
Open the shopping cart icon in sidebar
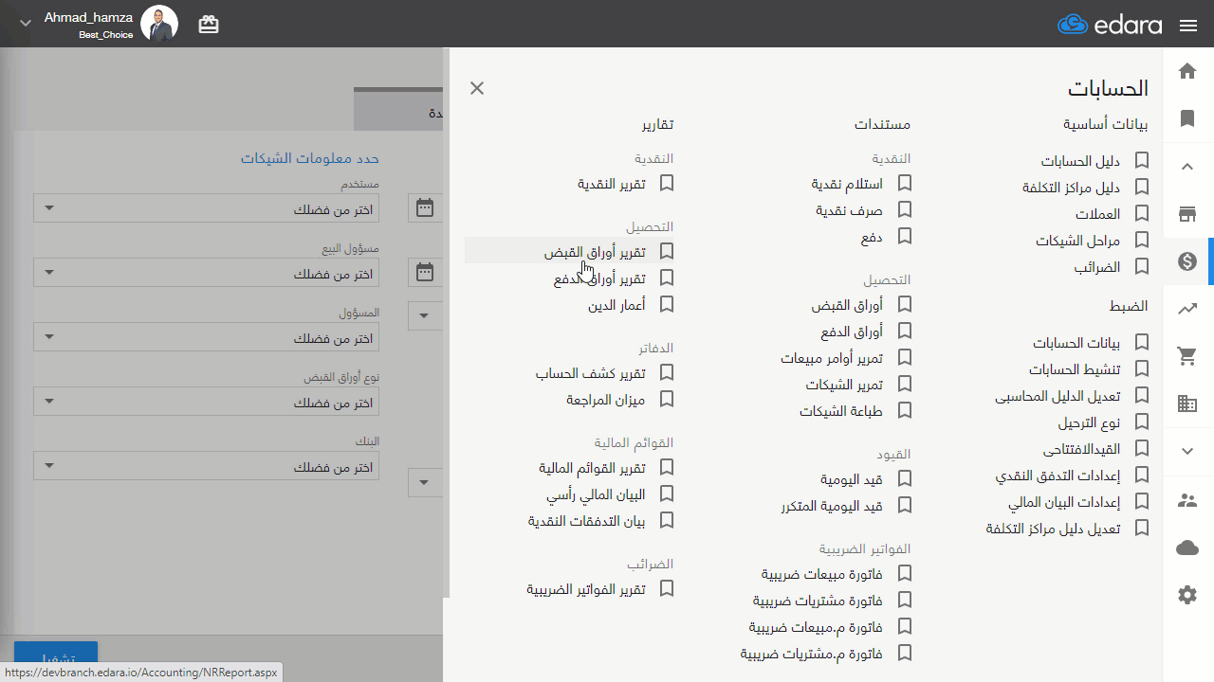[1187, 356]
